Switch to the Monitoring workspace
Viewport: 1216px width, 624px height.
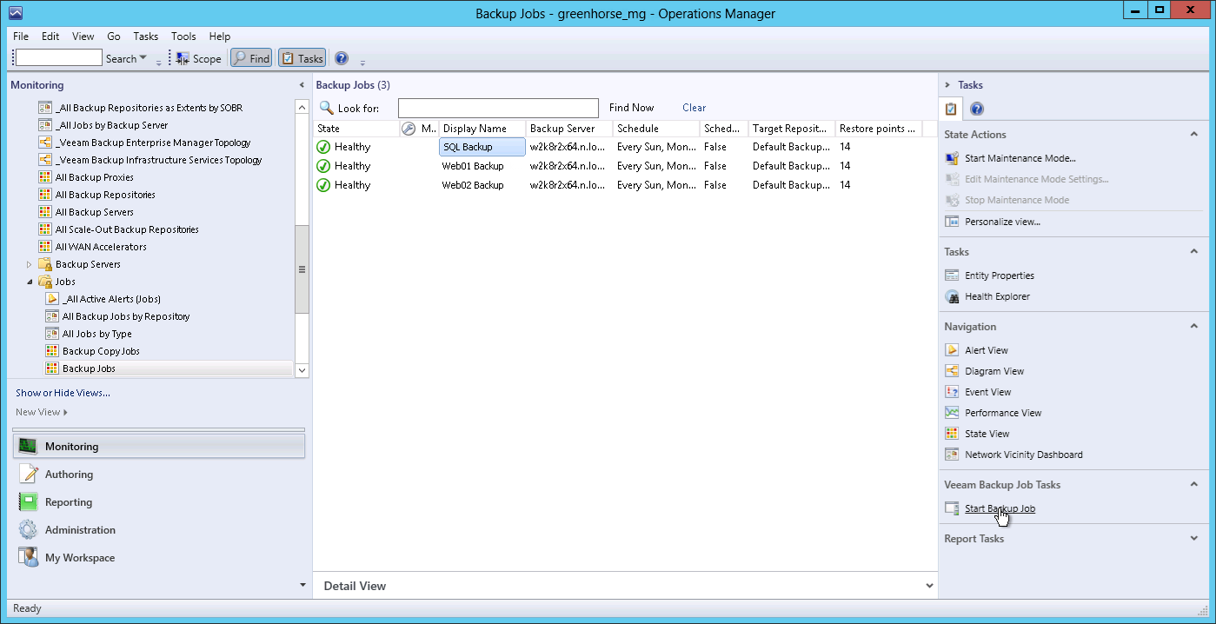[159, 447]
